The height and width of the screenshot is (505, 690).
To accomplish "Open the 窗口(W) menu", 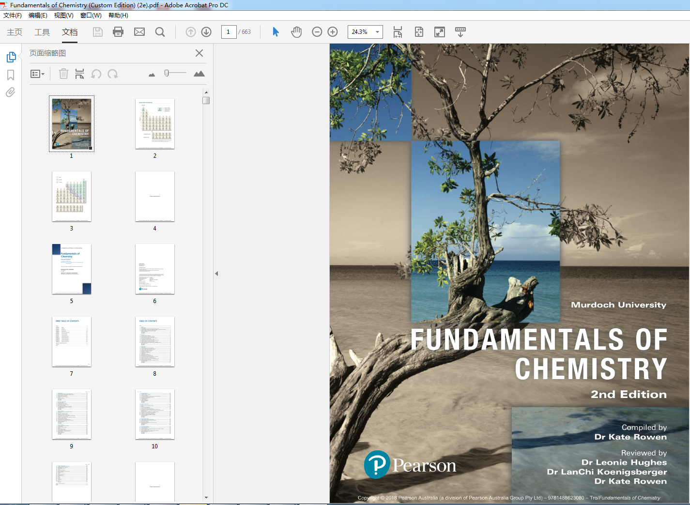I will click(91, 15).
